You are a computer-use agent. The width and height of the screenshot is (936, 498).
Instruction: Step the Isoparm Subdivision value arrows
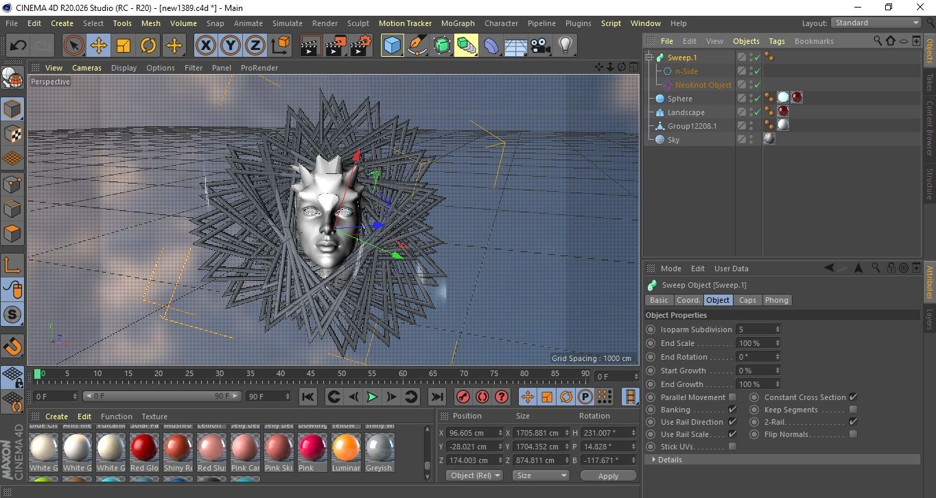[x=777, y=329]
